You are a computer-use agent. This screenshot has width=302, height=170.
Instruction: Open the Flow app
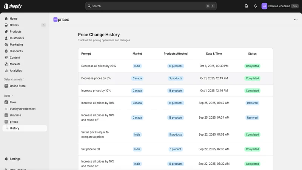13,102
